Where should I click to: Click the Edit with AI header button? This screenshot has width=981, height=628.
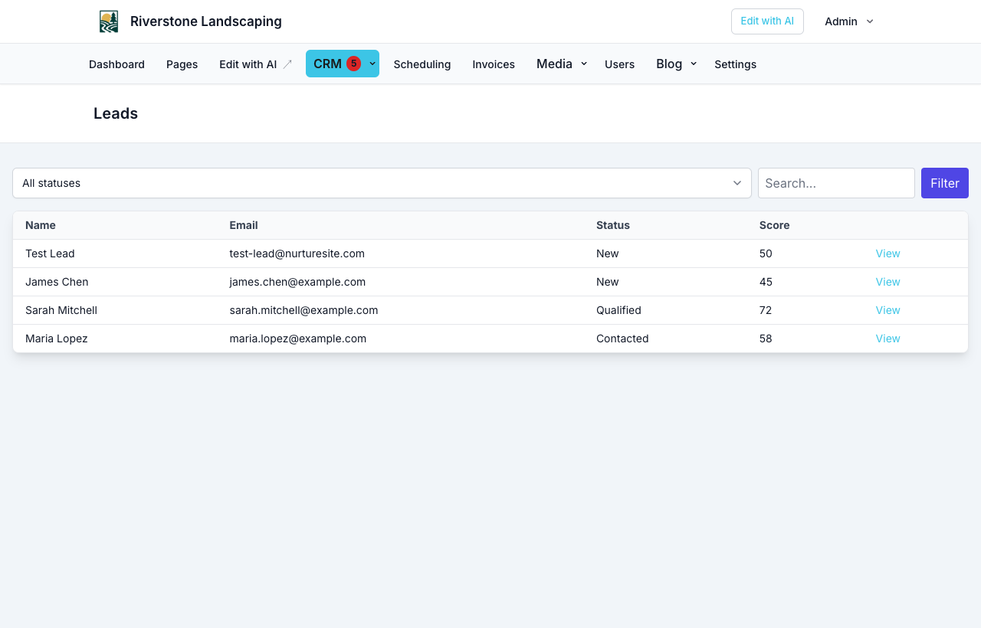click(x=767, y=21)
